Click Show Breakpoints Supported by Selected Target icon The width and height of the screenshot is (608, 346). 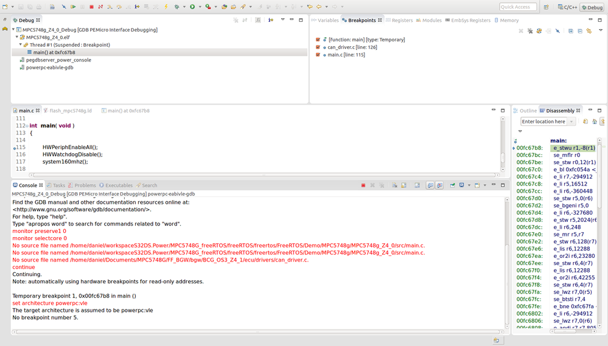click(x=539, y=30)
